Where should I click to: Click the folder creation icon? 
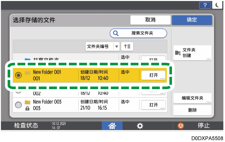click(x=178, y=52)
